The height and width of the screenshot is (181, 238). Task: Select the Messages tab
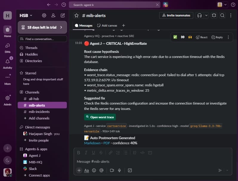(x=84, y=25)
